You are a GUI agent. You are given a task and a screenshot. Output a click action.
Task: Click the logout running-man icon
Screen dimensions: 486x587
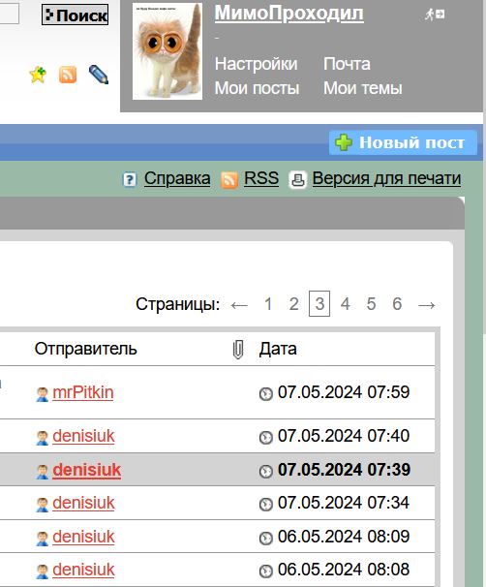click(435, 15)
